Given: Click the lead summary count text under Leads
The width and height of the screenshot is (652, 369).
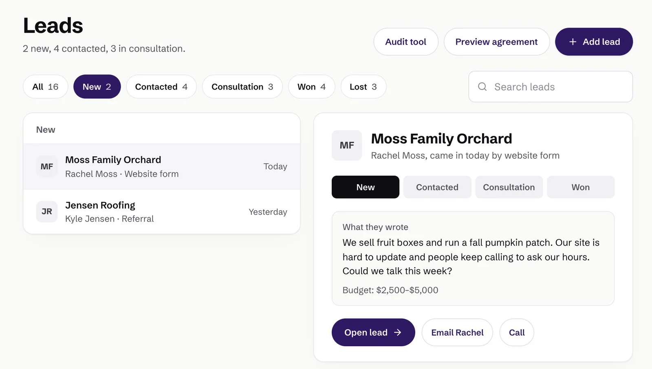Looking at the screenshot, I should pyautogui.click(x=104, y=49).
